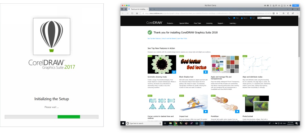
Task: Click the Sign in user icon
Action: 242,18
